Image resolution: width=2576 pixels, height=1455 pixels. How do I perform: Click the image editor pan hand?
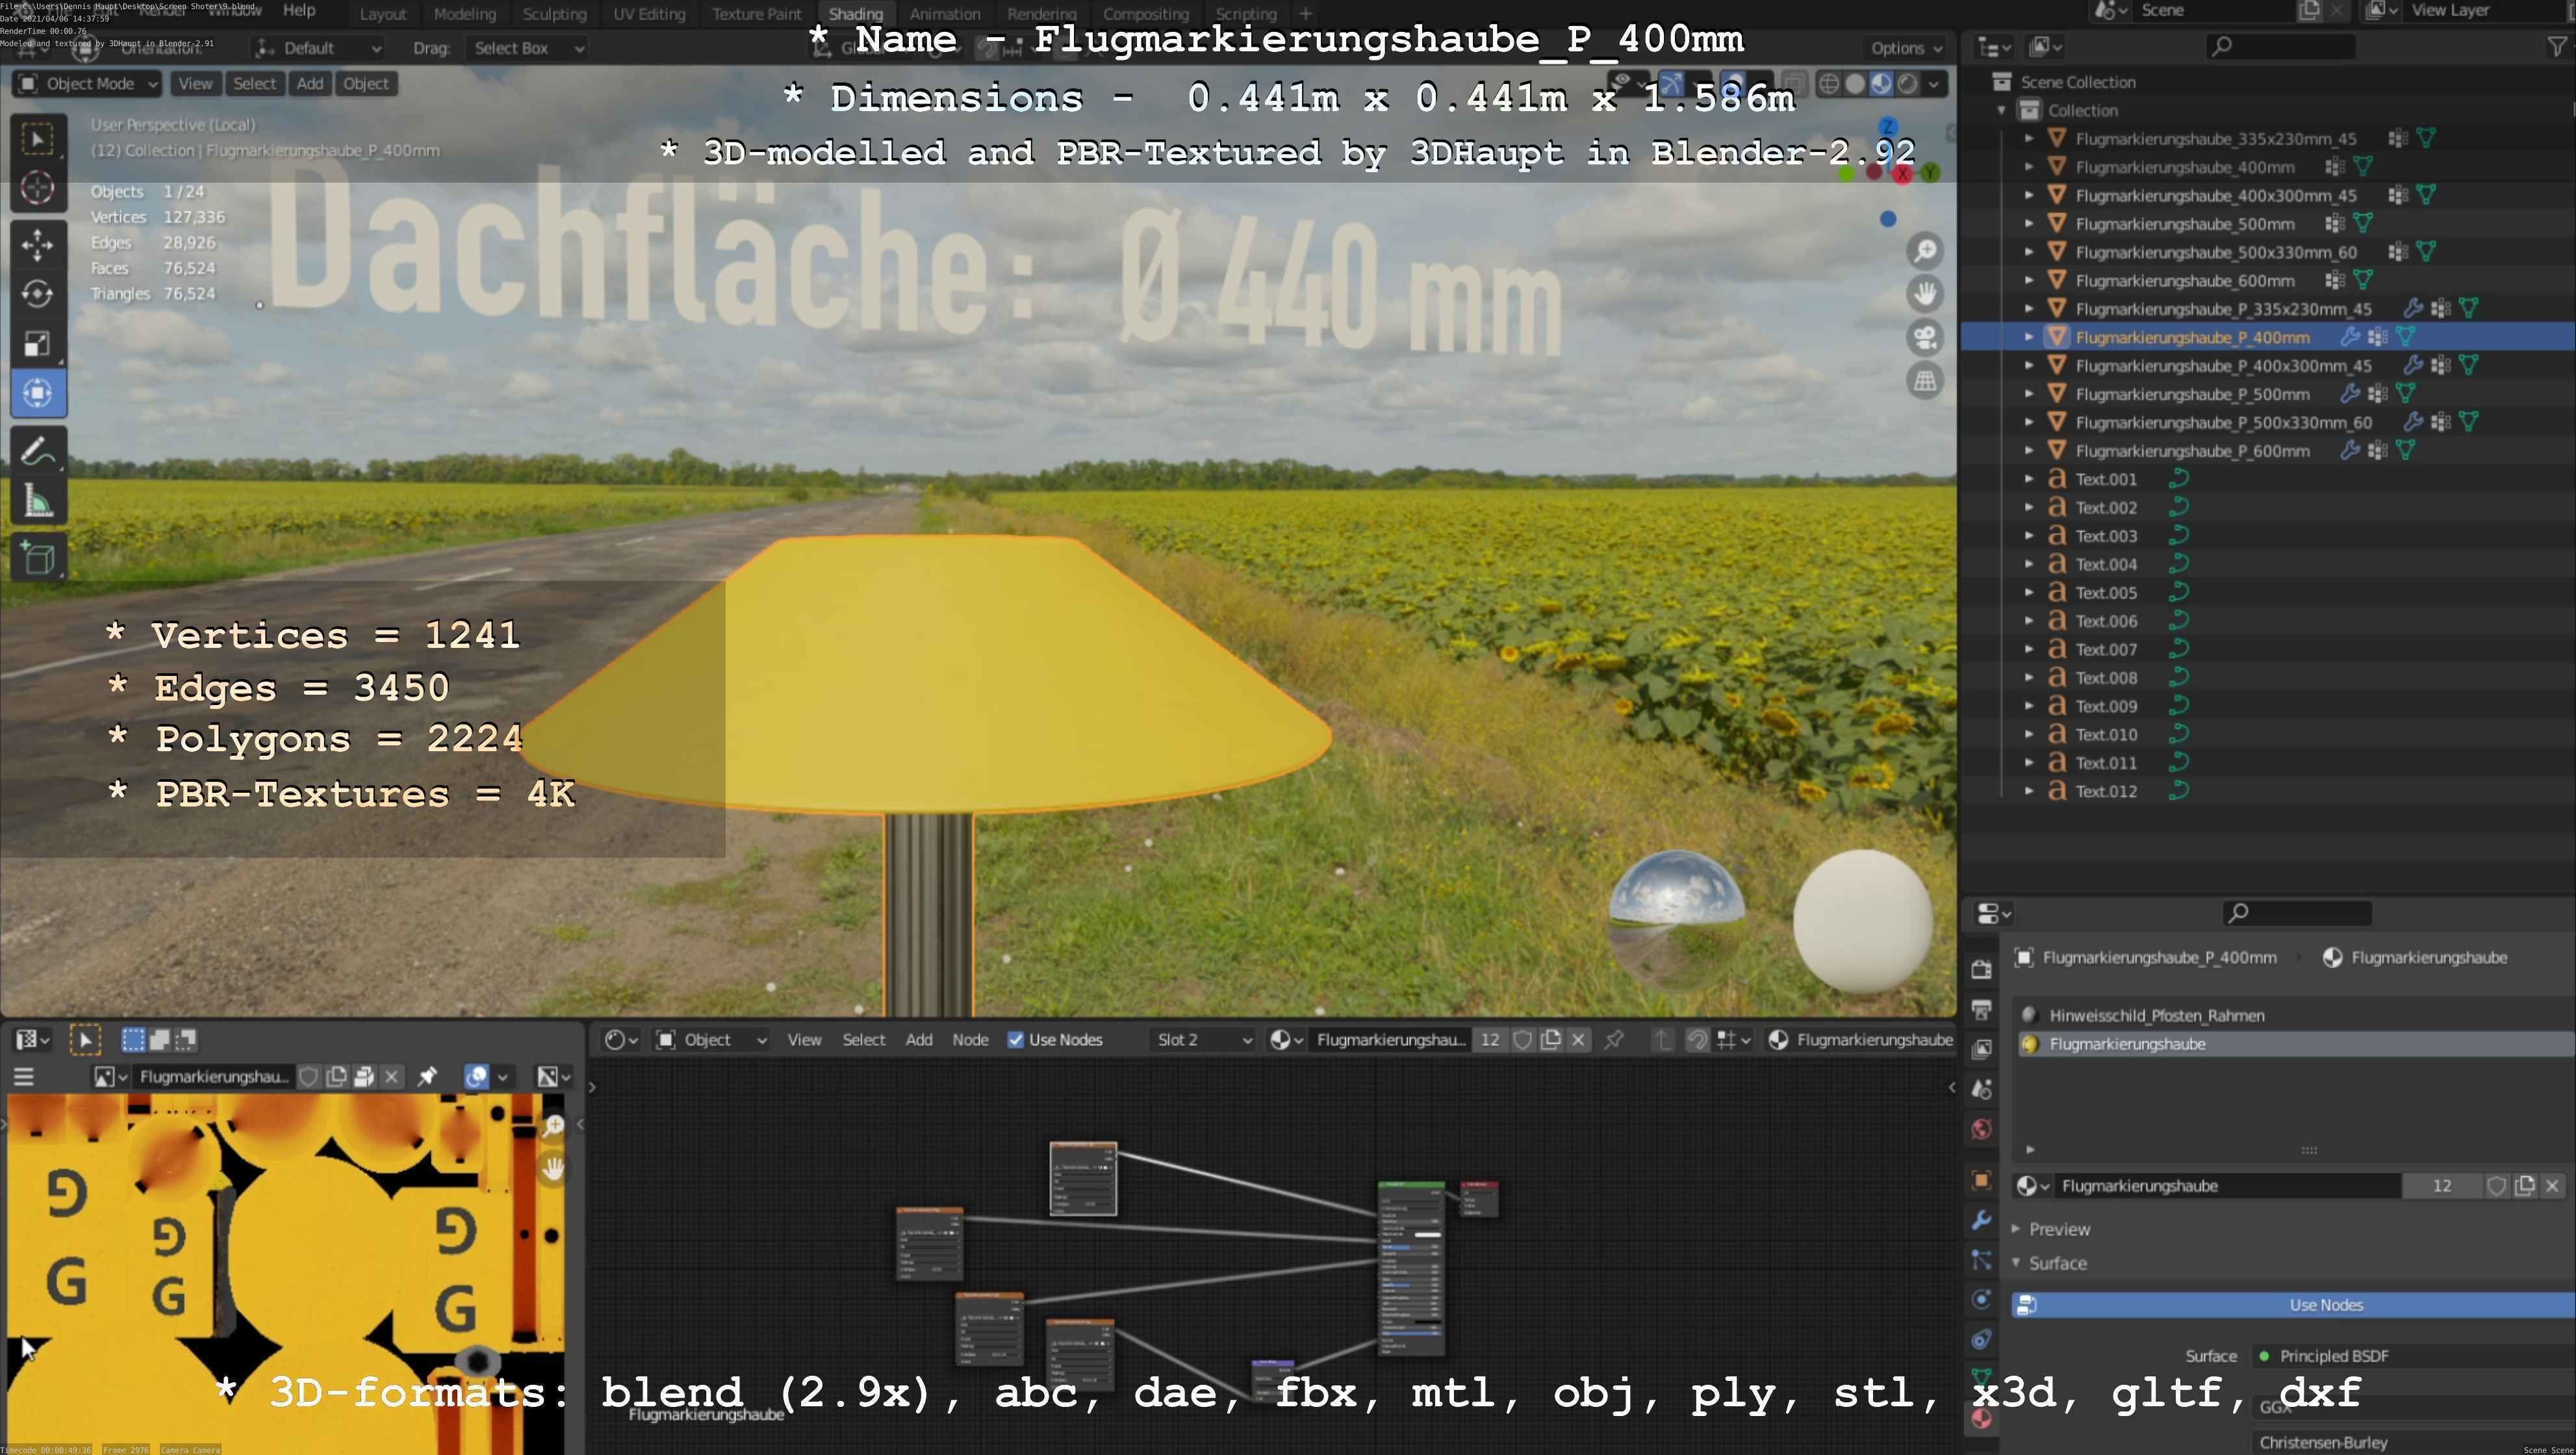(x=553, y=1168)
